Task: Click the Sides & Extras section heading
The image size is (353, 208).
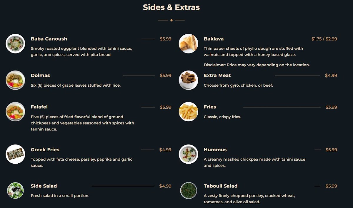Action: [171, 7]
